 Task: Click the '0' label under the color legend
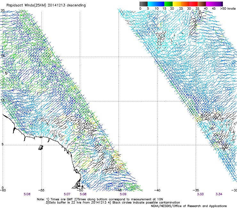(x=140, y=9)
